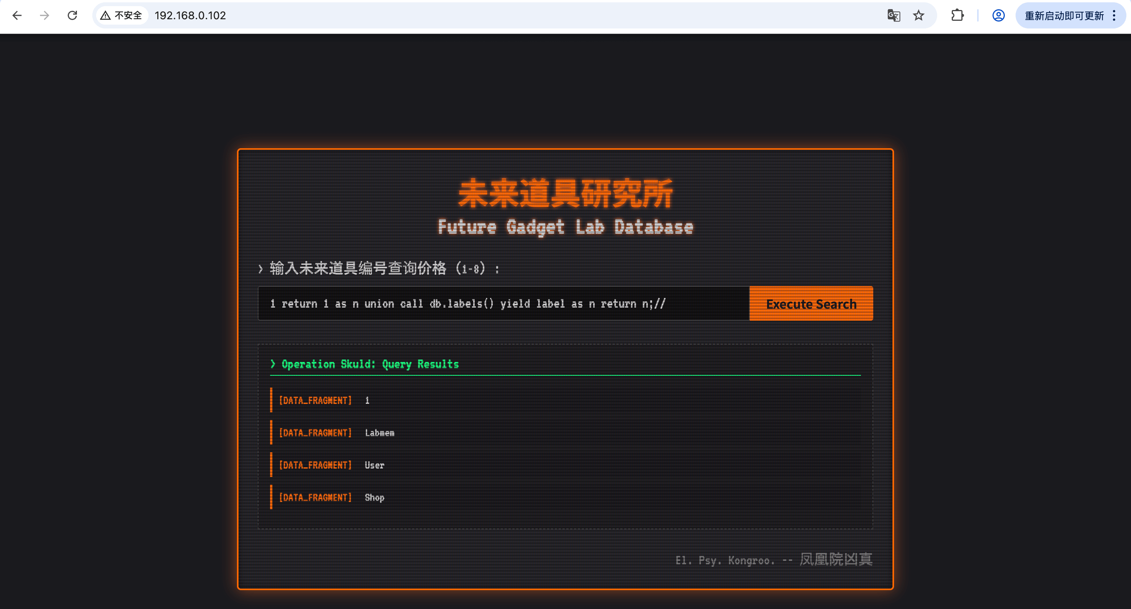The image size is (1131, 609).
Task: Click the browser back arrow
Action: [17, 16]
